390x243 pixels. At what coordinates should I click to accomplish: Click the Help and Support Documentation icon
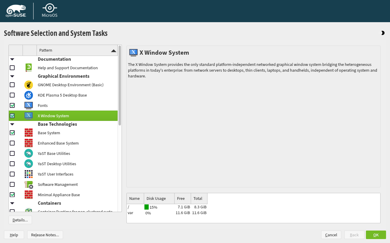[29, 68]
